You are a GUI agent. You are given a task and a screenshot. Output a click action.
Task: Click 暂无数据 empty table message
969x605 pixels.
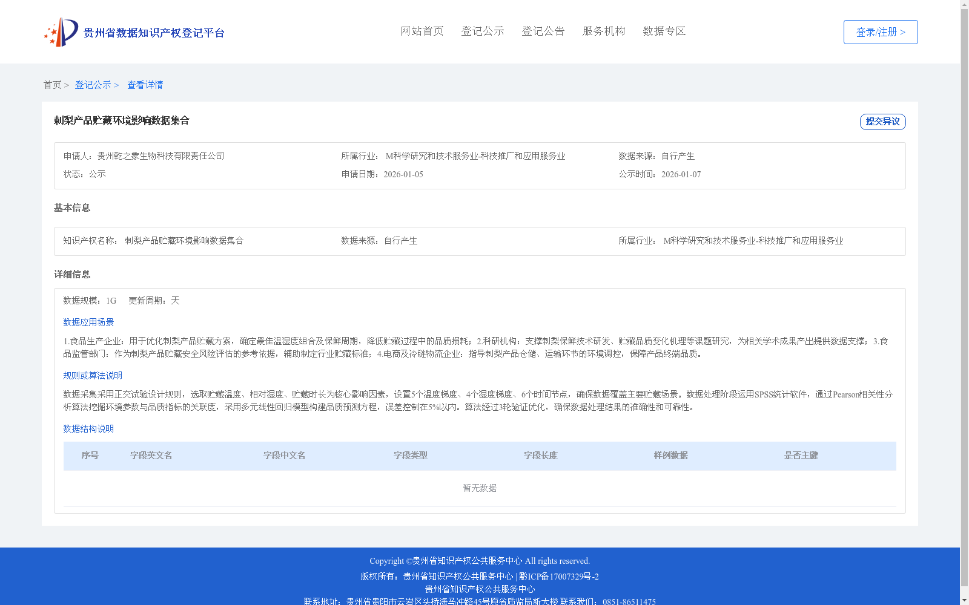point(480,488)
